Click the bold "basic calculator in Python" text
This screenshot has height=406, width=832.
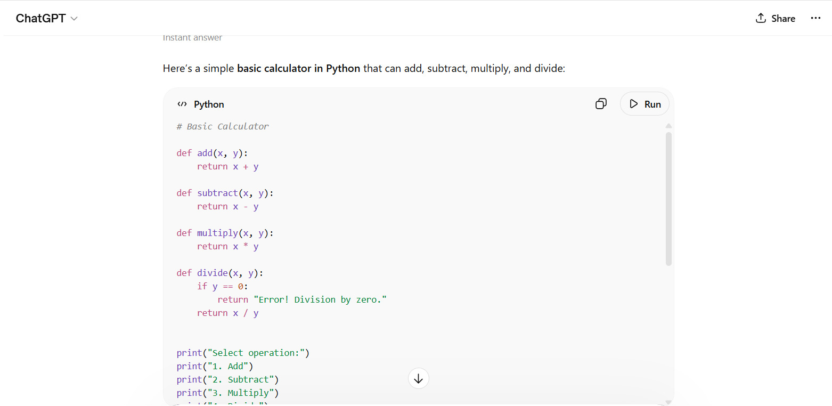pos(298,69)
